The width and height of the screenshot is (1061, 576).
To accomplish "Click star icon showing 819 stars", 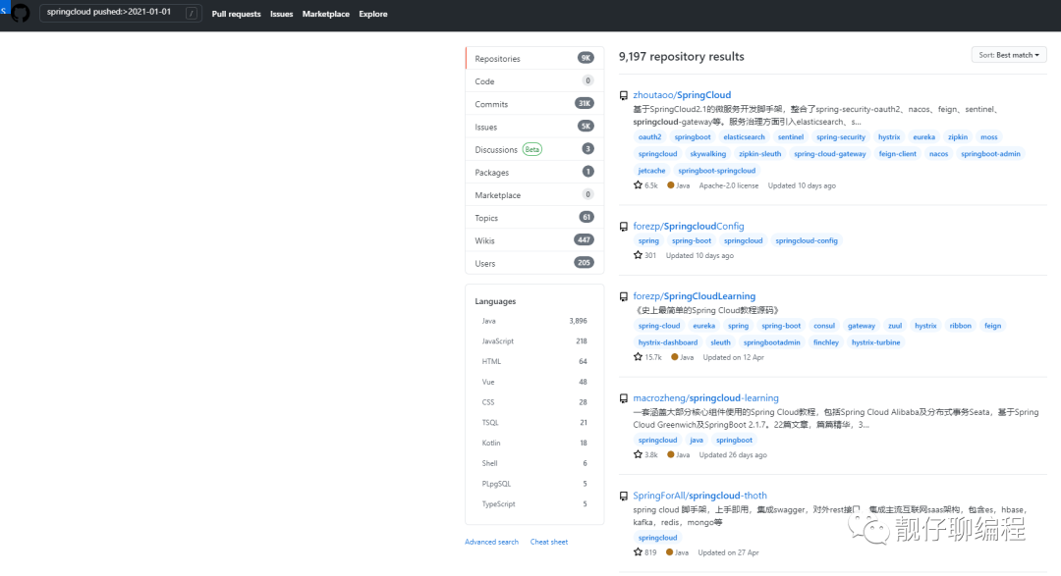I will 638,551.
